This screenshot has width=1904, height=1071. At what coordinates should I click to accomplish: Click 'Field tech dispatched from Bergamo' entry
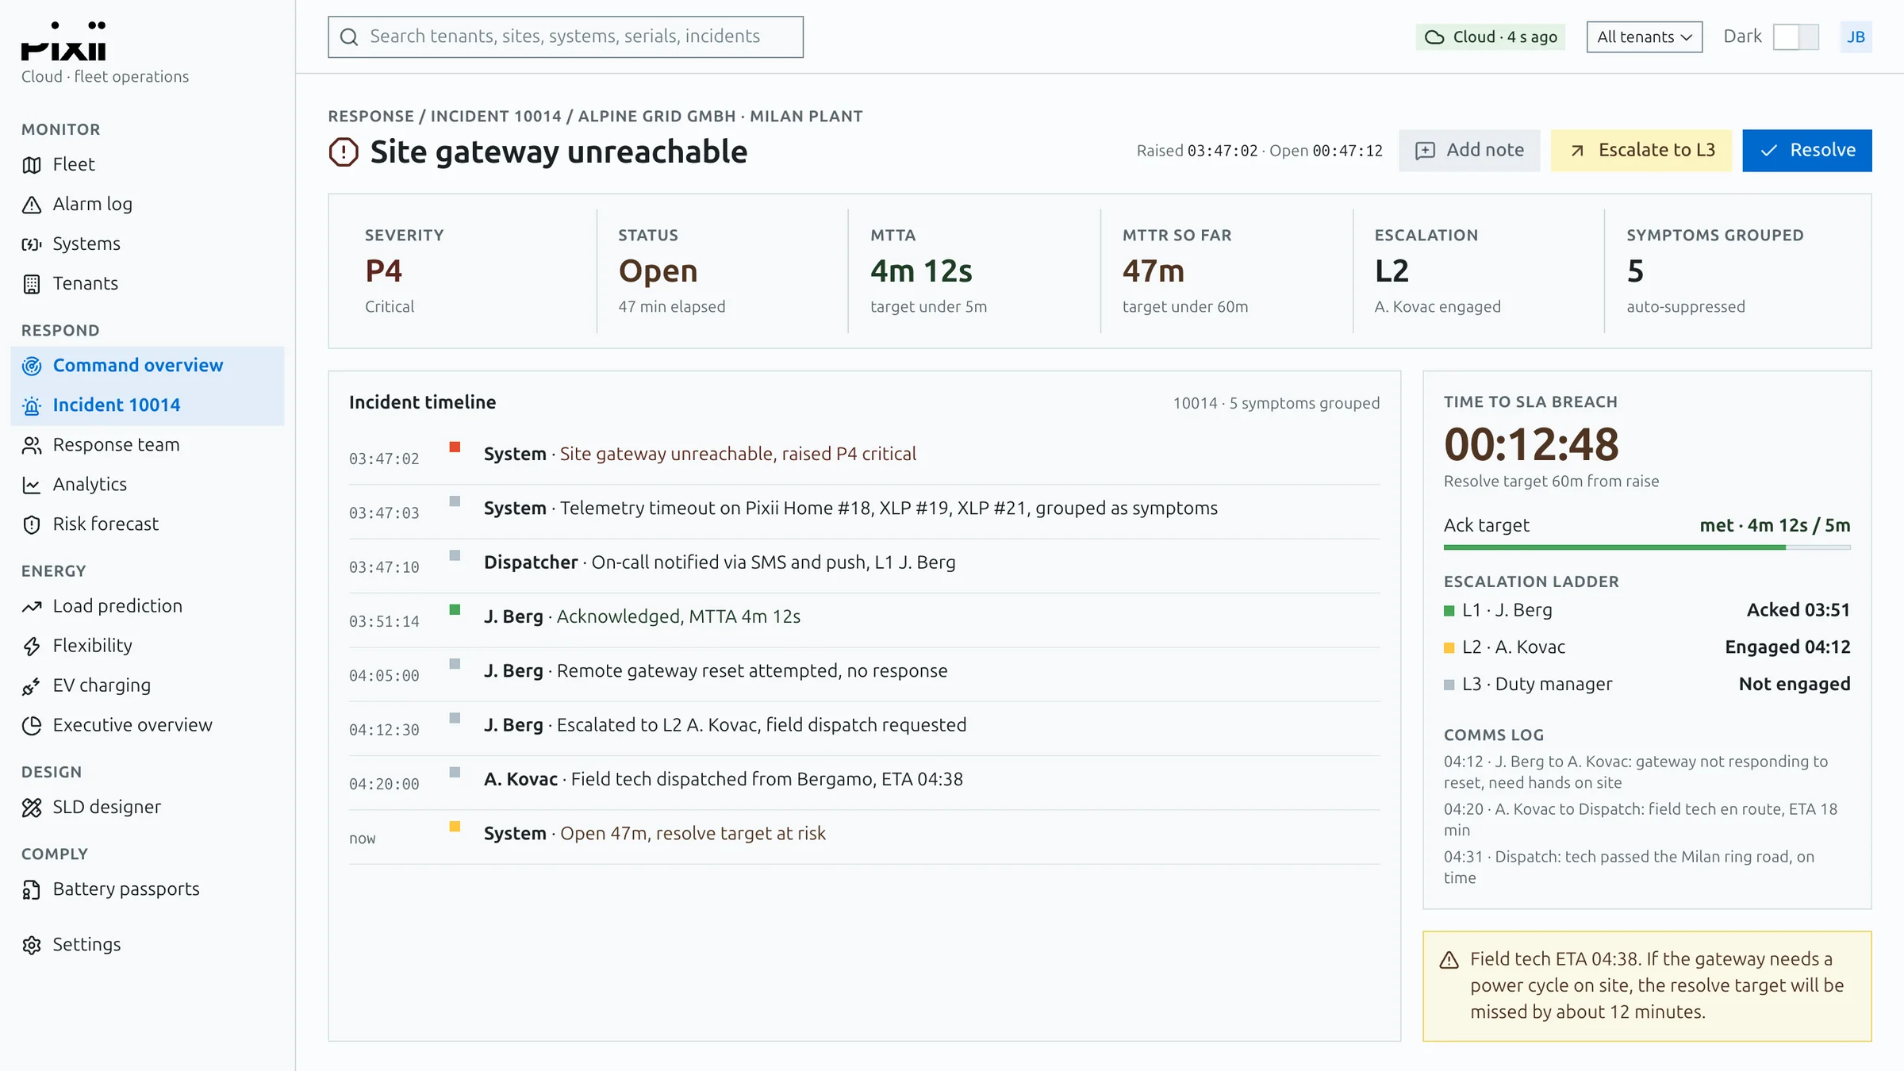pos(865,782)
